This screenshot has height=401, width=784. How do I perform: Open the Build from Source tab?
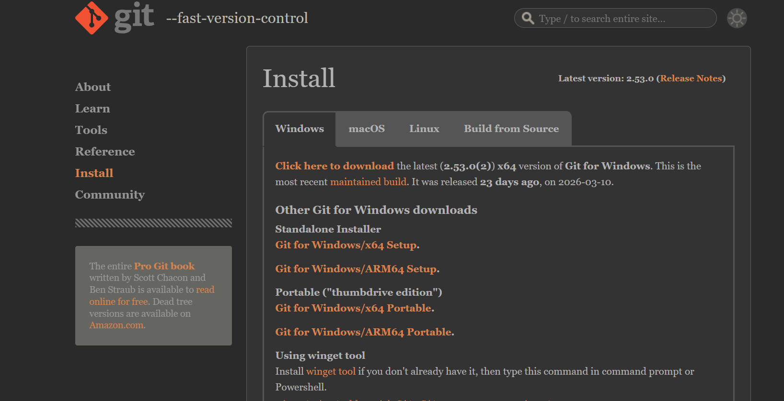pos(511,129)
